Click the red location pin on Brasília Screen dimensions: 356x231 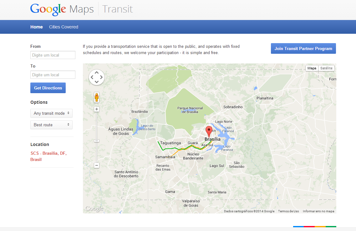tap(209, 131)
